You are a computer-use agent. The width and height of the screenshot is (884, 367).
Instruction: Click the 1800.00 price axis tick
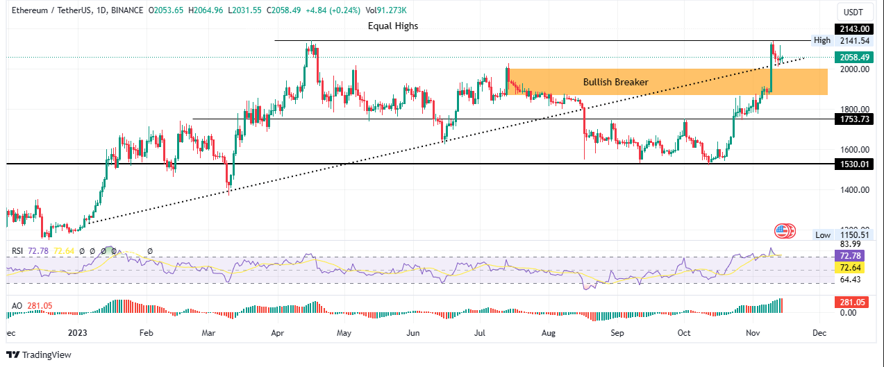click(x=855, y=110)
